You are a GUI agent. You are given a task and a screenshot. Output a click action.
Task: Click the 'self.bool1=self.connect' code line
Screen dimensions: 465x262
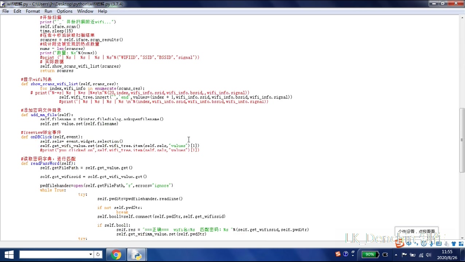[161, 217]
